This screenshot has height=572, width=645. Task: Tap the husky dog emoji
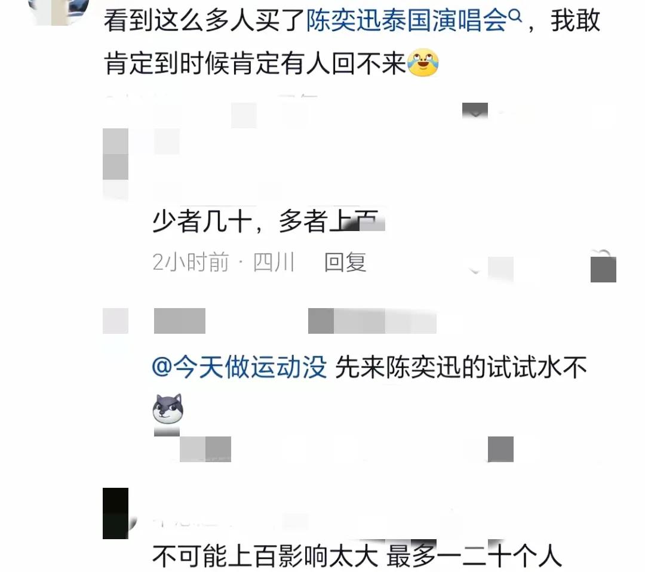[x=167, y=408]
